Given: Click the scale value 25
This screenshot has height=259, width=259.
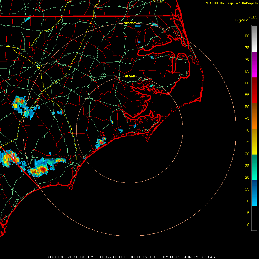Looking at the screenshot, I should tap(247, 166).
